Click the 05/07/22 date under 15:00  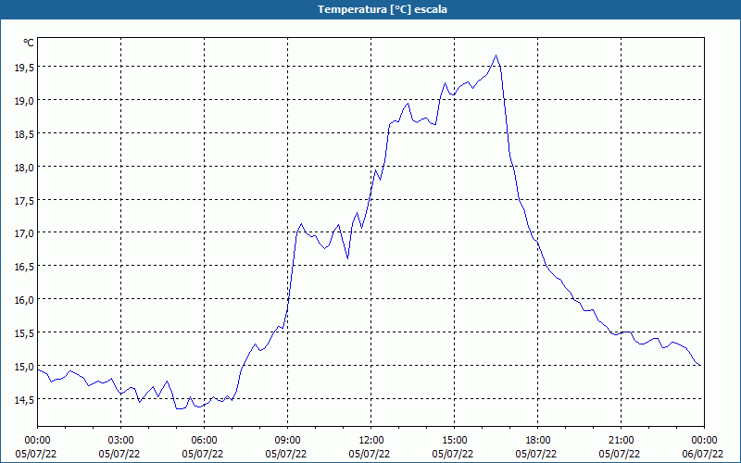(454, 454)
